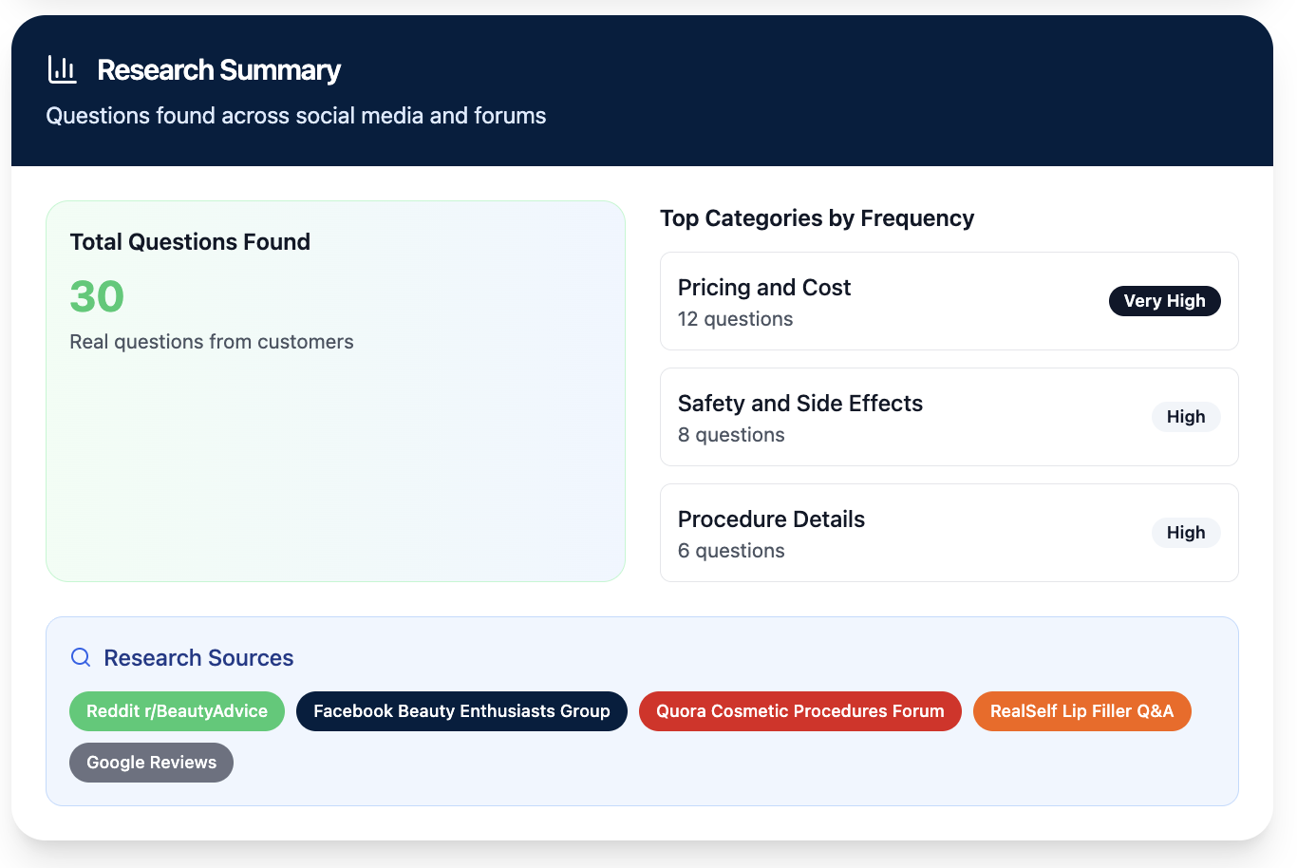1297x868 pixels.
Task: Click the Total Questions Found card
Action: (335, 389)
